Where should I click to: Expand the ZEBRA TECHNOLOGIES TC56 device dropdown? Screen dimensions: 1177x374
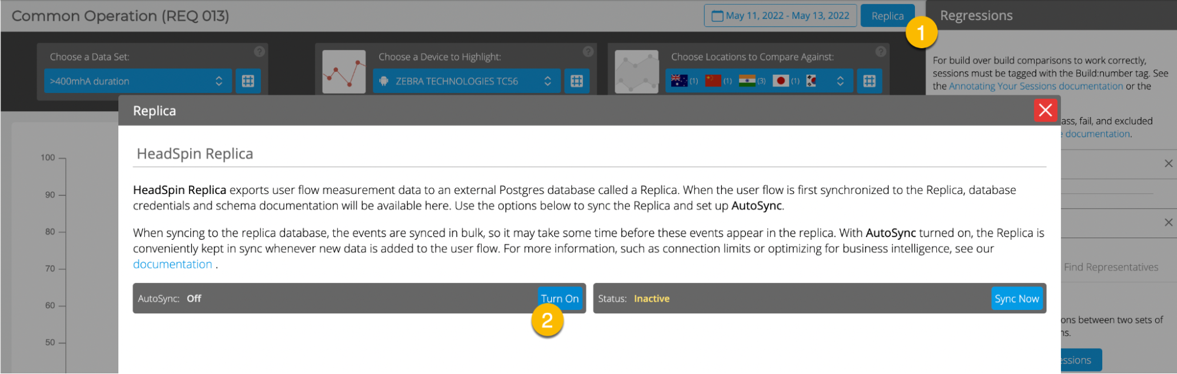tap(466, 81)
